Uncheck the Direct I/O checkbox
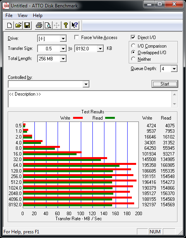The width and height of the screenshot is (186, 238). coord(133,37)
